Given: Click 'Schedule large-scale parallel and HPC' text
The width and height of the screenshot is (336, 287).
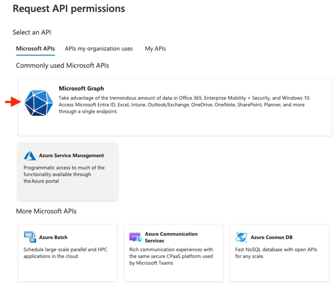Looking at the screenshot, I should point(65,250).
